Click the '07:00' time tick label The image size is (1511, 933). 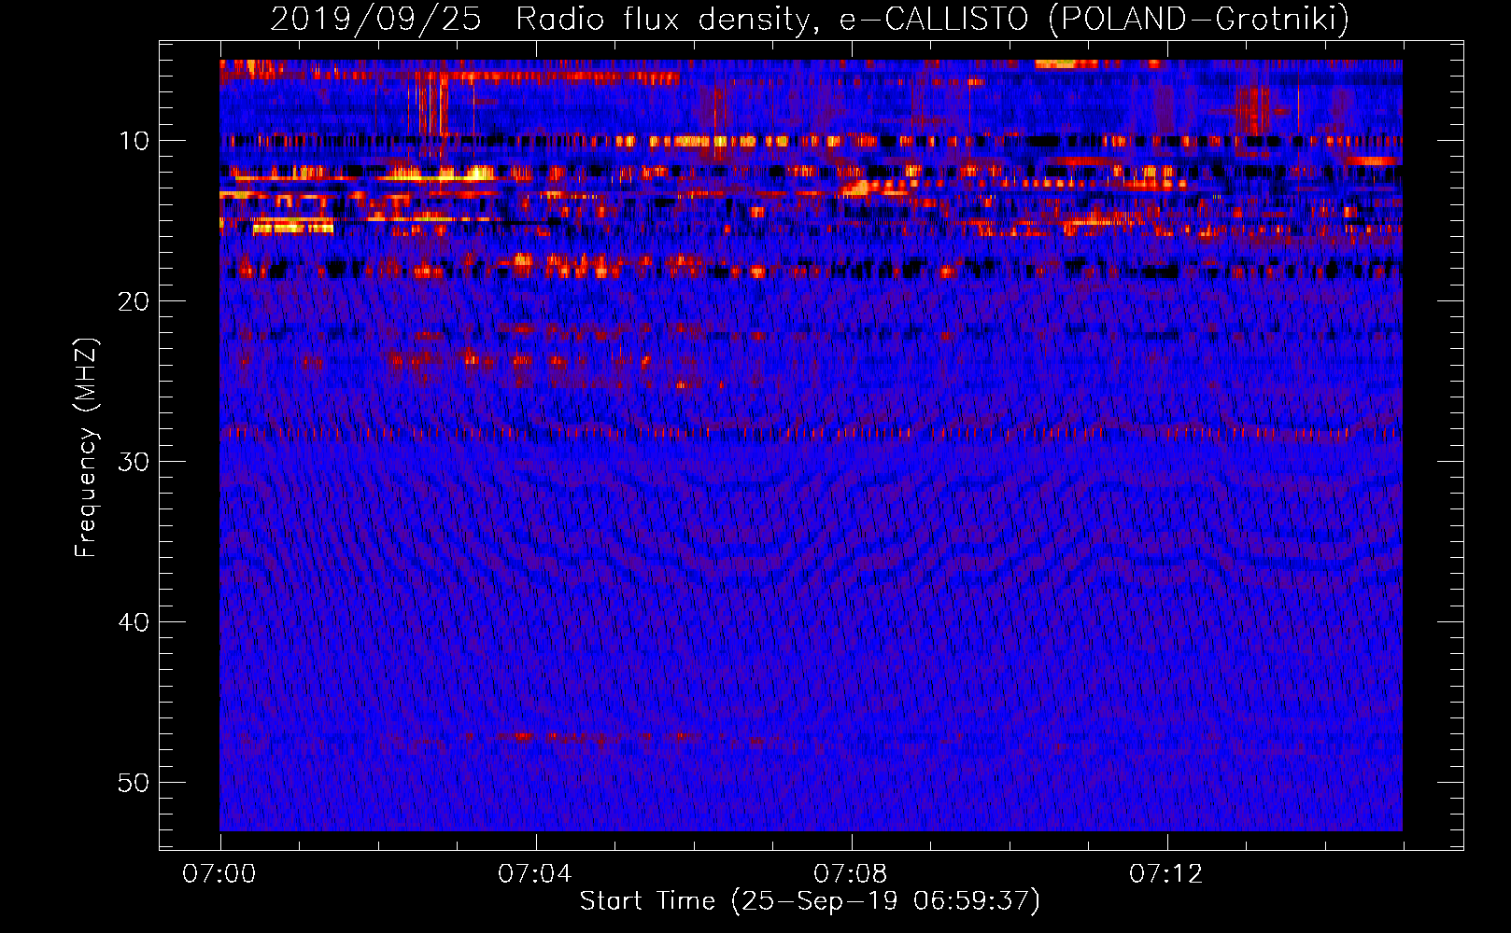click(219, 874)
